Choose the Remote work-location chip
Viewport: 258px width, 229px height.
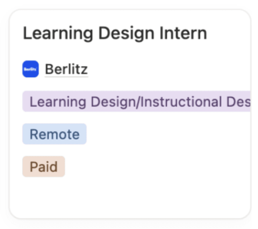[55, 134]
